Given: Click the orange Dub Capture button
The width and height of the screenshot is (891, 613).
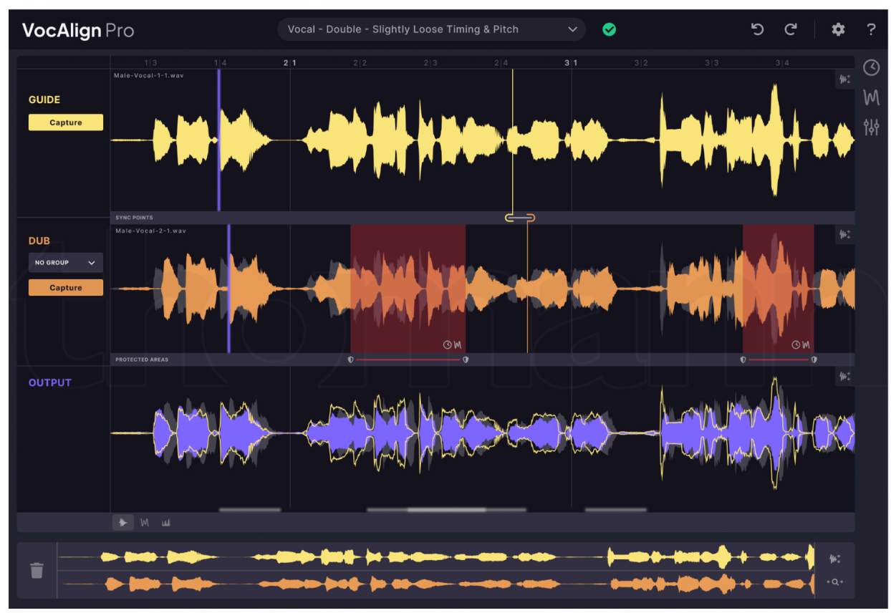Looking at the screenshot, I should pyautogui.click(x=66, y=288).
